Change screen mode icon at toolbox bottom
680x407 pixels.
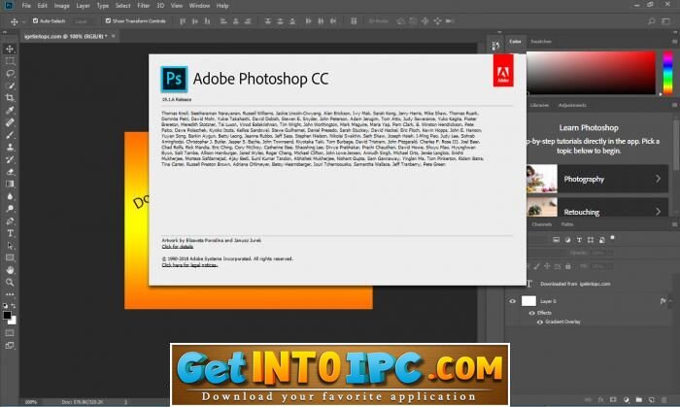click(10, 346)
